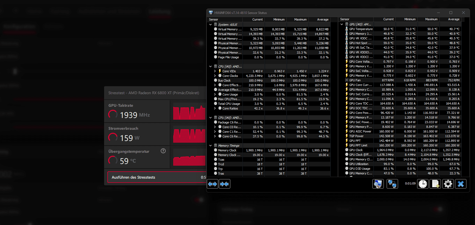Image resolution: width=475 pixels, height=225 pixels.
Task: Collapse the CPU group containing Core VIDs
Action: (x=211, y=67)
